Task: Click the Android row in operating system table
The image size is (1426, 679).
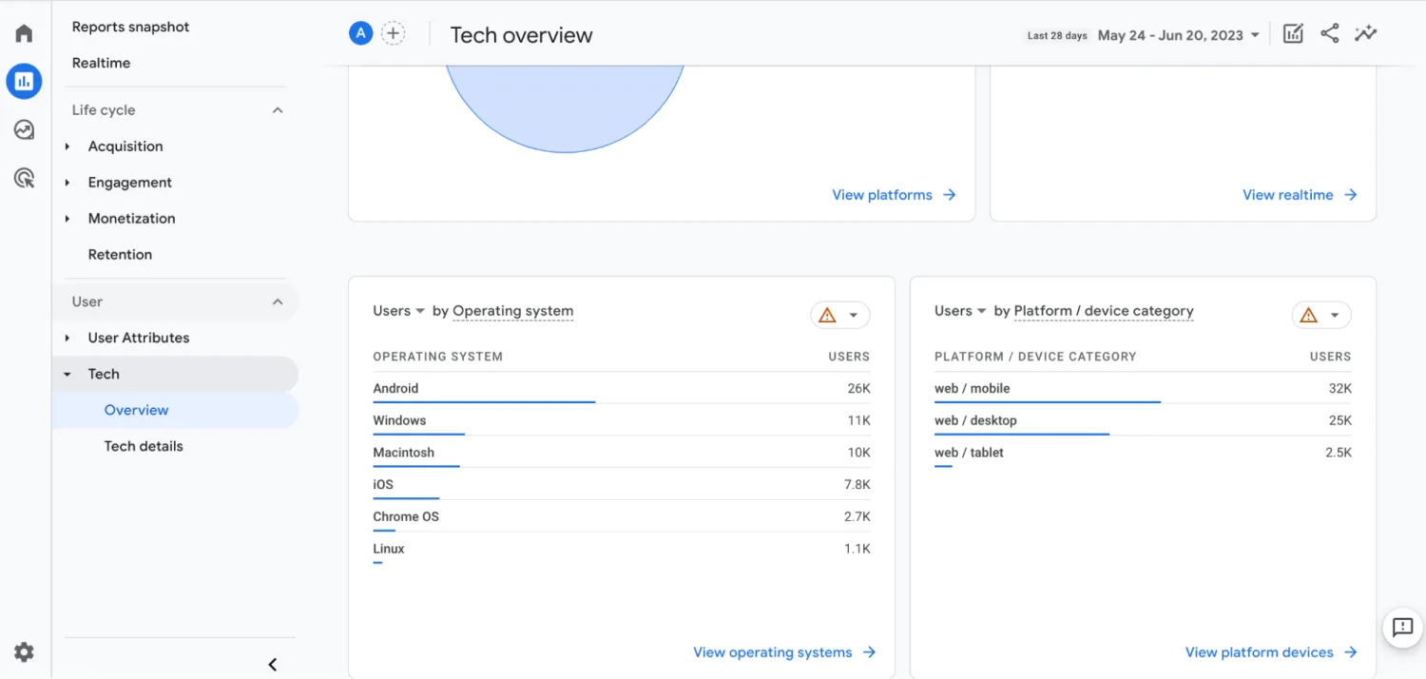Action: point(396,388)
